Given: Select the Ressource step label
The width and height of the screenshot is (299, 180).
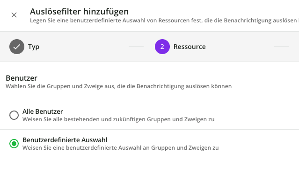Looking at the screenshot, I should point(190,47).
